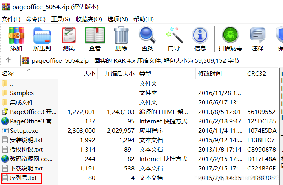Open the 工具(S) menu
The height and width of the screenshot is (185, 283).
60,19
